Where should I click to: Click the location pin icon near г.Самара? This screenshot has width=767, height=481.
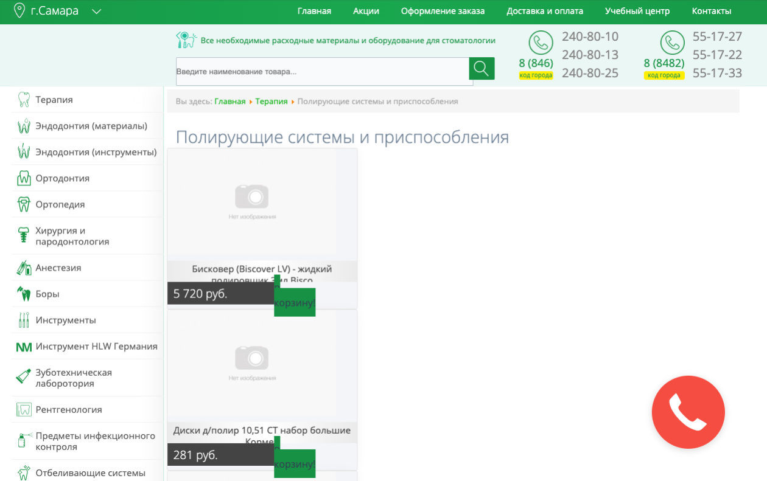tap(19, 11)
